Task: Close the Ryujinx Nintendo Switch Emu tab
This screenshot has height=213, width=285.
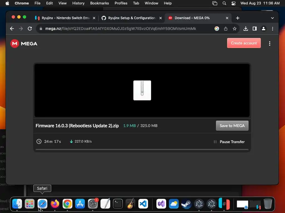Action: [94, 18]
